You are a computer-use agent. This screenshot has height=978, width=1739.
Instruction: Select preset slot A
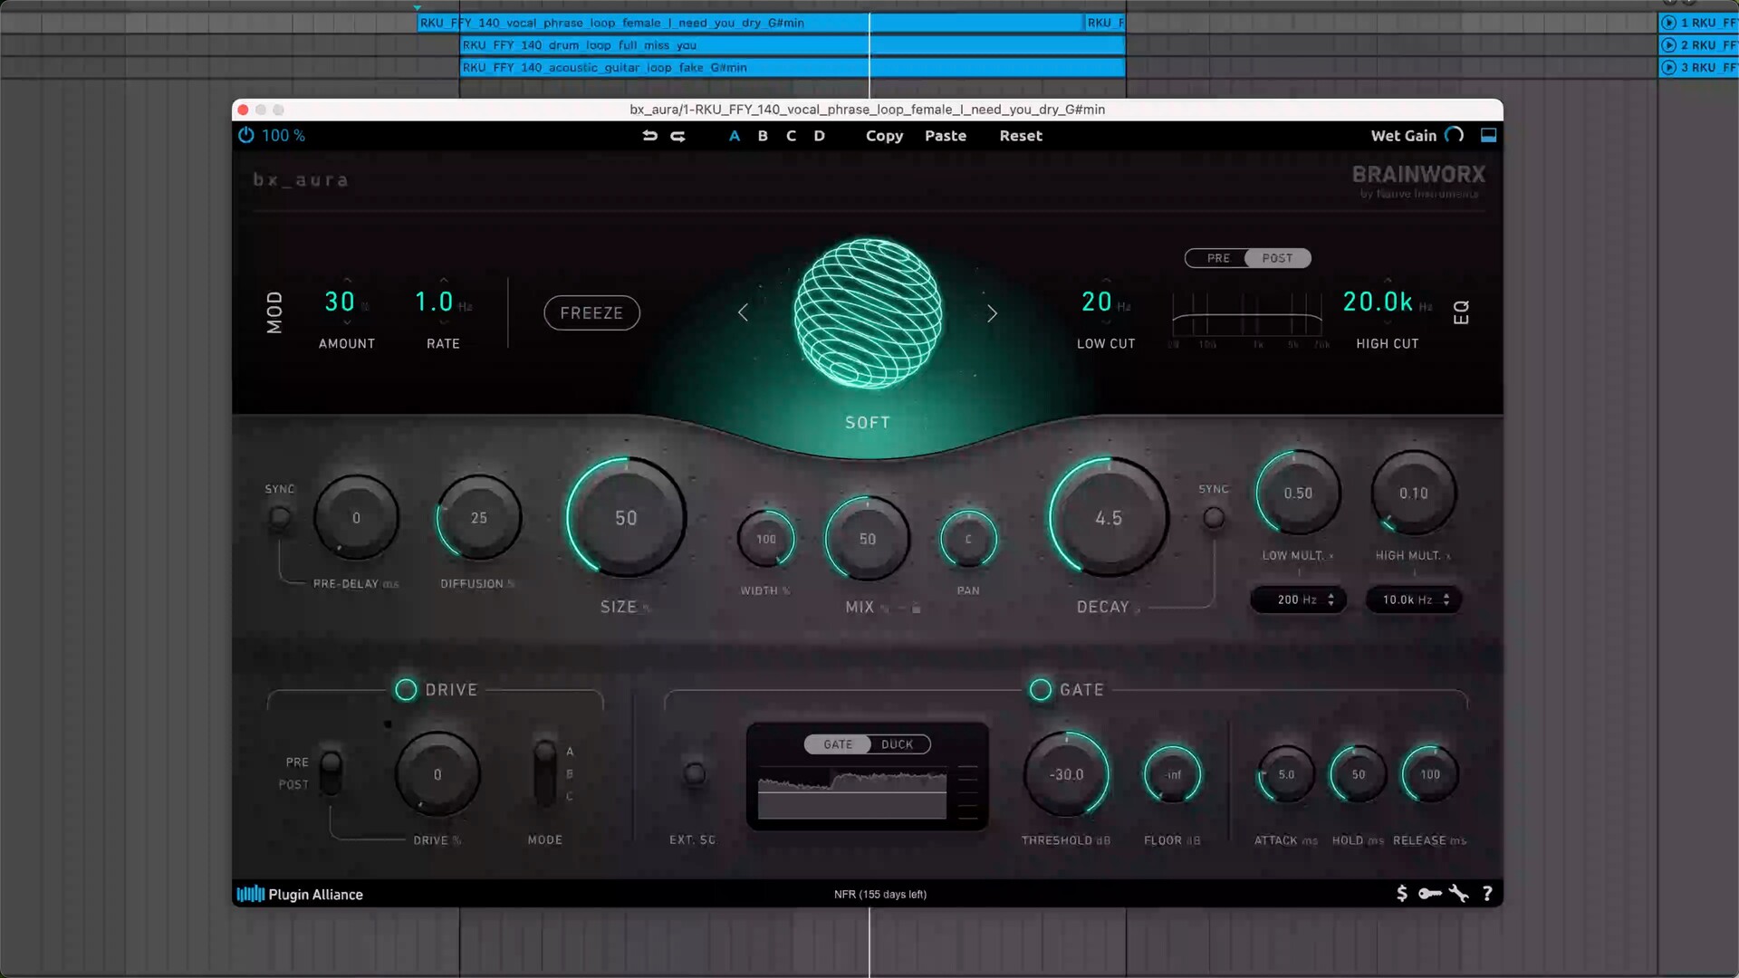[735, 136]
